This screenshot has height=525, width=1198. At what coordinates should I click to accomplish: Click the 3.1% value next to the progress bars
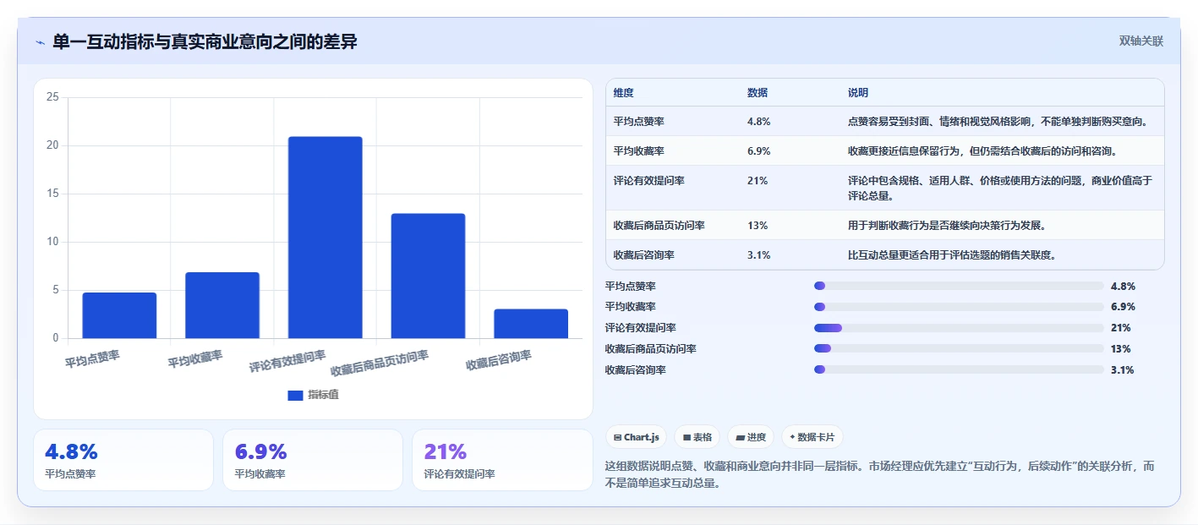pyautogui.click(x=1123, y=370)
